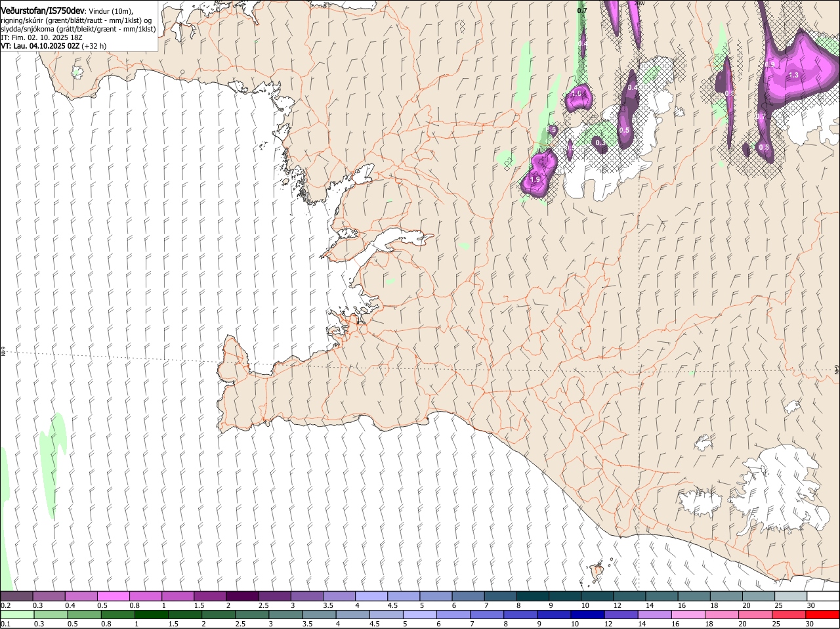
Task: Click the '64N' latitude label on the right edge
Action: tap(837, 370)
